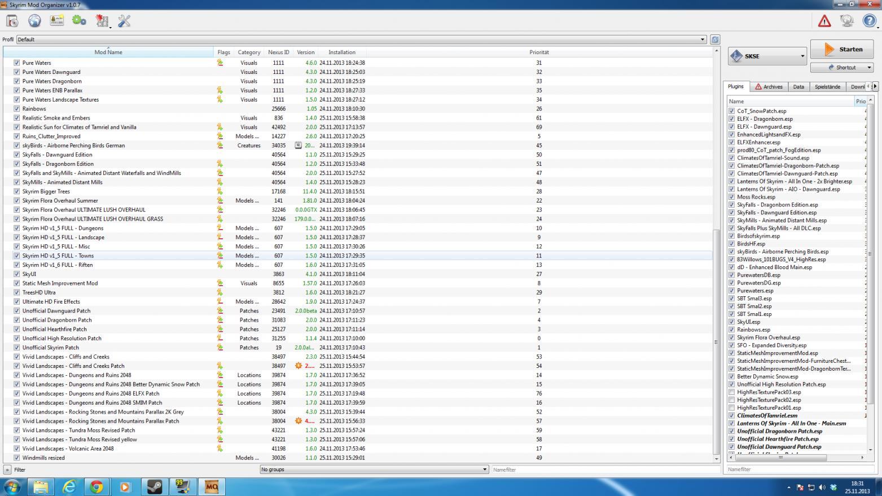Viewport: 882px width, 496px height.
Task: Click the puzzle tools plugin icon
Action: click(x=102, y=21)
